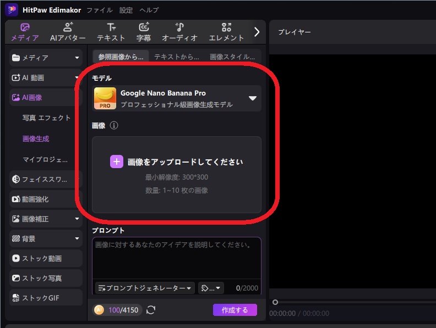Click the 作成する create button

[x=235, y=310]
